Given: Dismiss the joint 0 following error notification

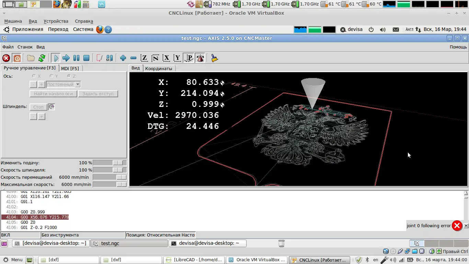Looking at the screenshot, I should point(466,226).
